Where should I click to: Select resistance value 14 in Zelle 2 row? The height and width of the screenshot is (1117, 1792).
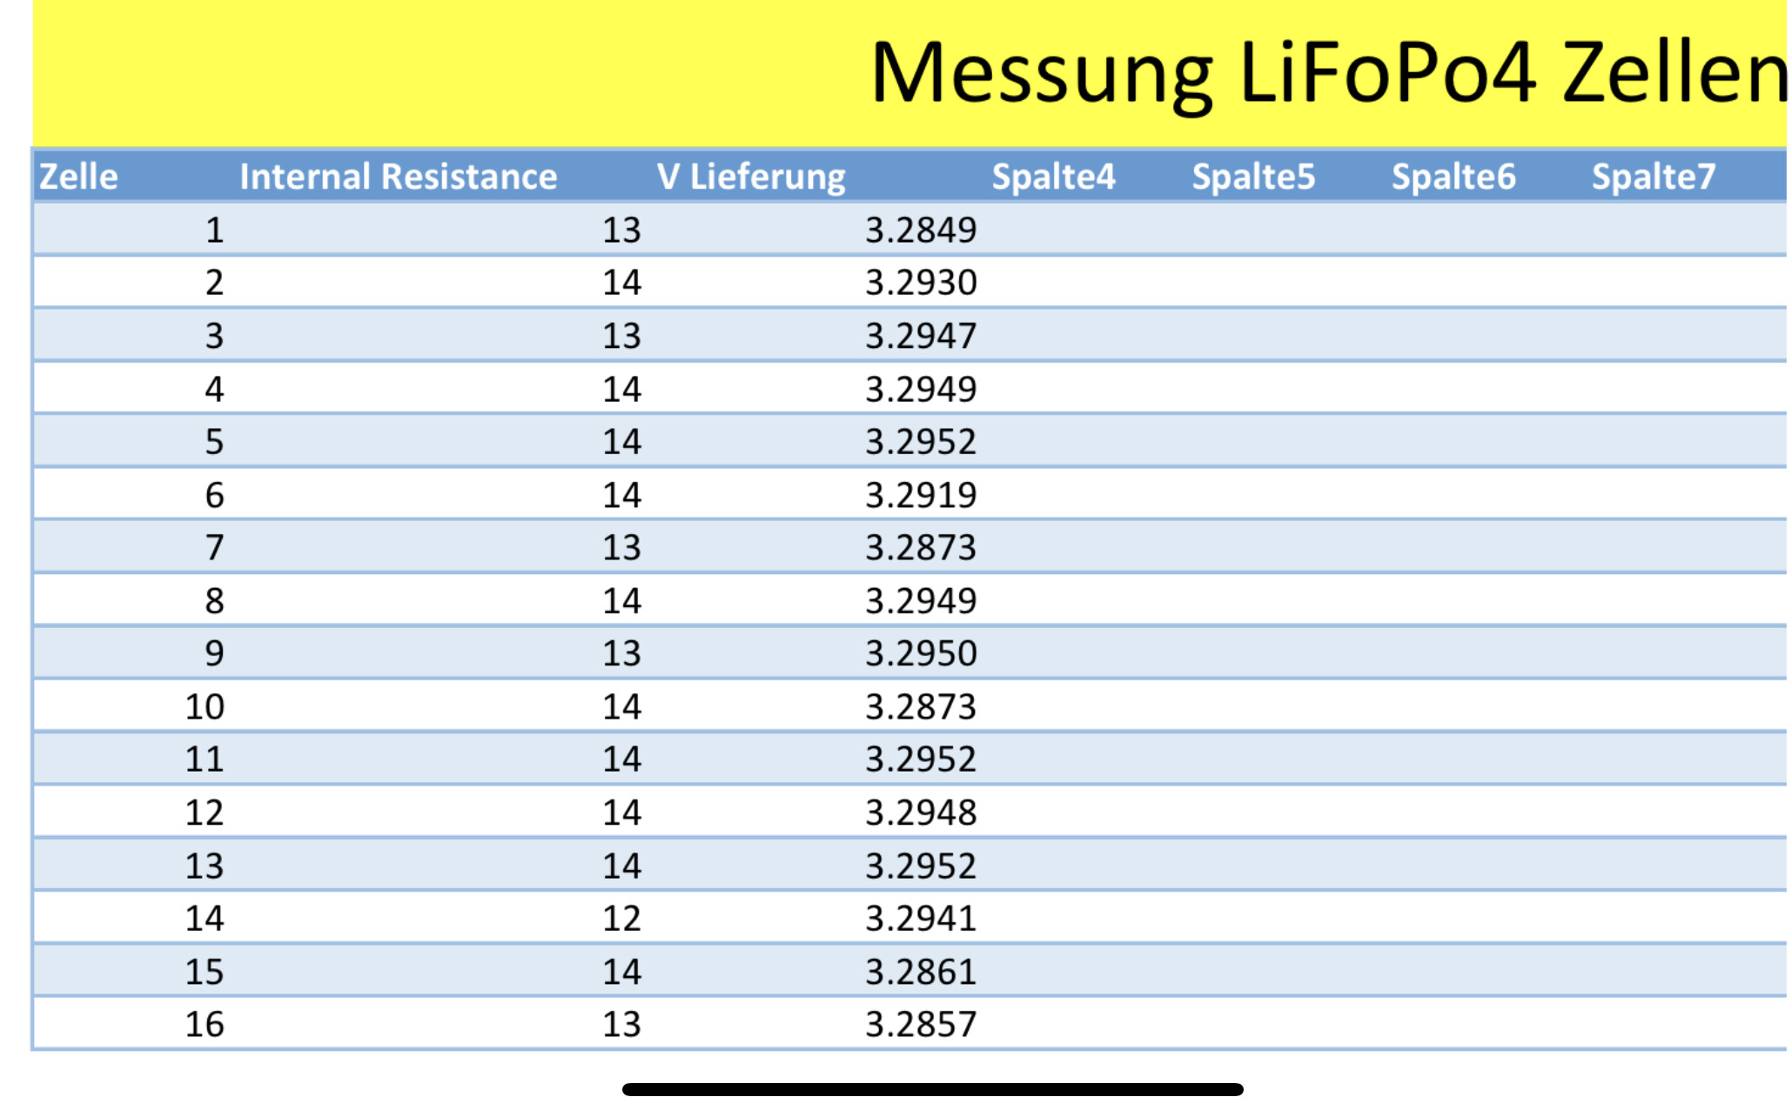click(621, 283)
